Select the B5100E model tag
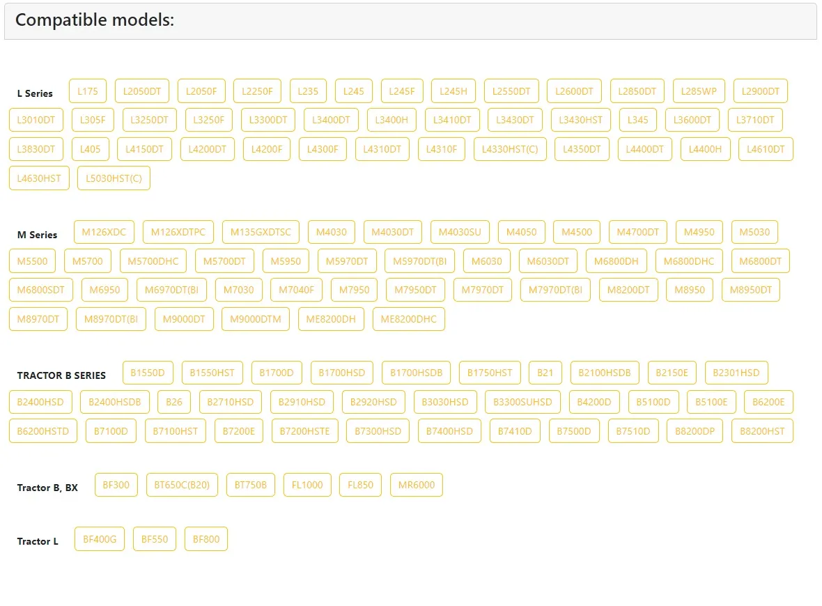 (712, 402)
